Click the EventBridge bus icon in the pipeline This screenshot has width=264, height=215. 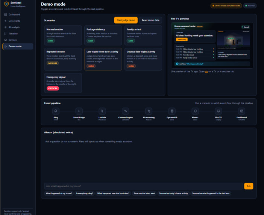79,111
